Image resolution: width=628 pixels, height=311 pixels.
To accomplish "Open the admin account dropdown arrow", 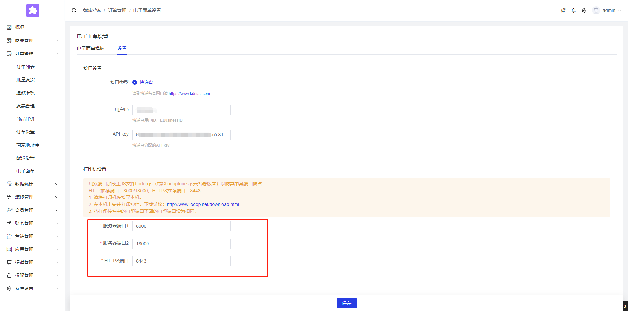I will [x=619, y=10].
